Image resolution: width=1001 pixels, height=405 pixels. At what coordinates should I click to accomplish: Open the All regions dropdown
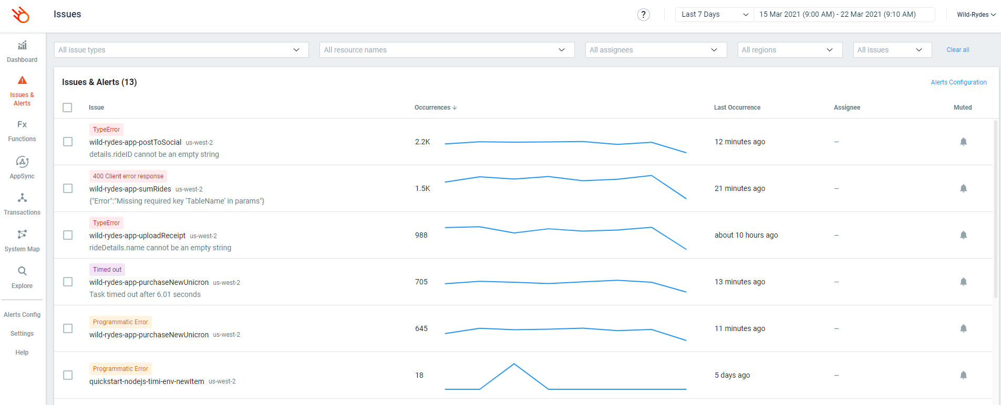click(790, 50)
